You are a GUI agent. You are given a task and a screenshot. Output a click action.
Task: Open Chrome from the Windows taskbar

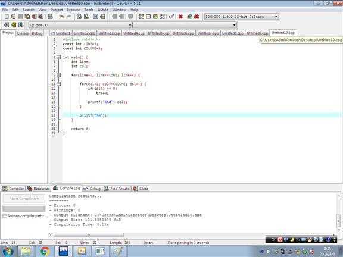click(x=45, y=251)
